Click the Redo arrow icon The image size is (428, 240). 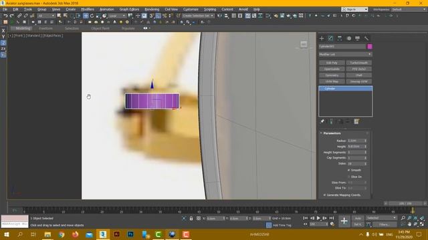pos(11,16)
